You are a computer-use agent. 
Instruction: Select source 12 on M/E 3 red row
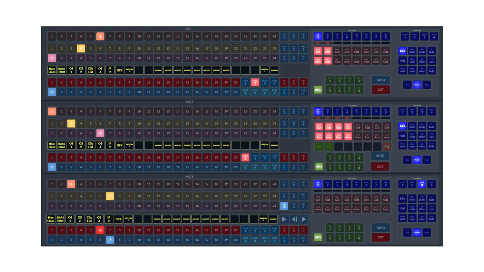(158, 82)
